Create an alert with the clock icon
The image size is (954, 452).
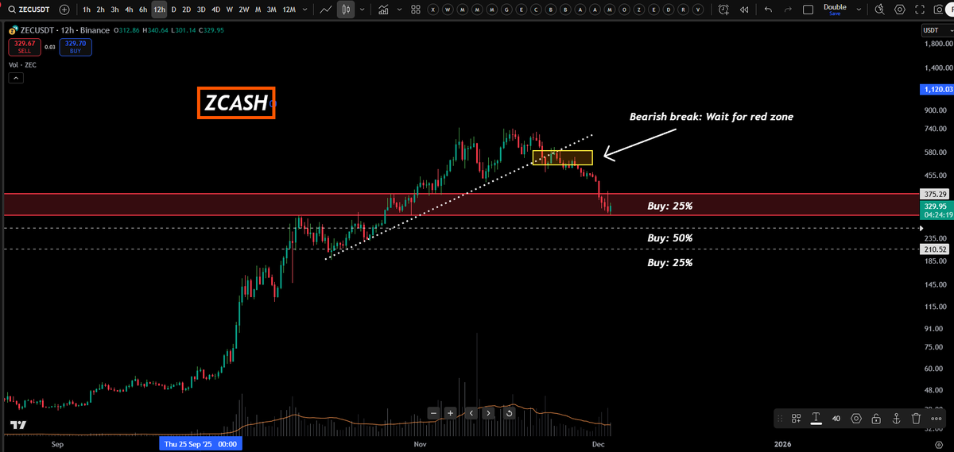(723, 10)
